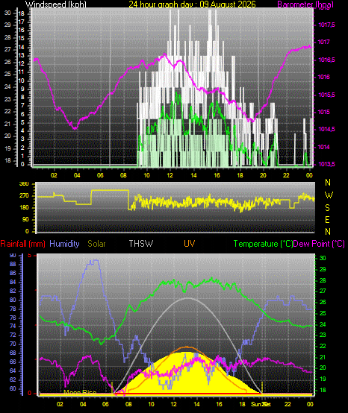This screenshot has width=348, height=413.
Task: Click the W compass letter beside direction graph
Action: 329,195
